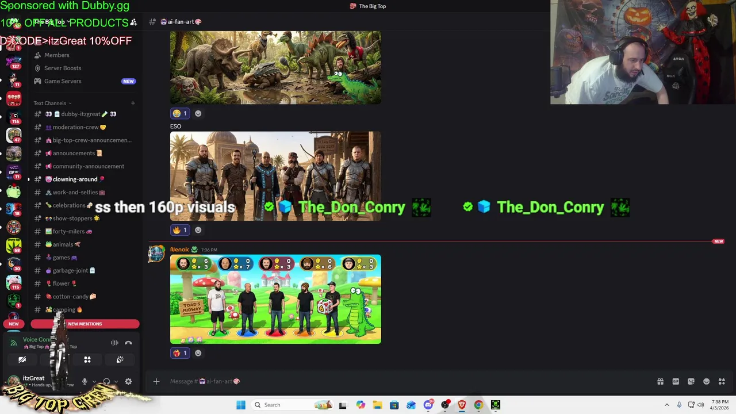Disconnect from voice with hang-up icon

point(128,343)
